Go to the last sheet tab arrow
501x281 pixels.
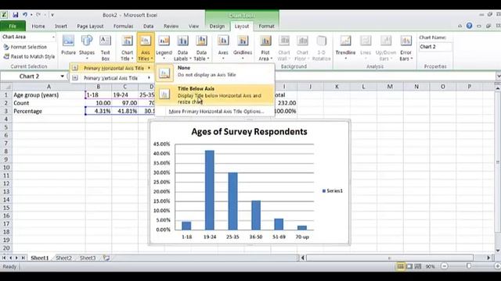(23, 258)
